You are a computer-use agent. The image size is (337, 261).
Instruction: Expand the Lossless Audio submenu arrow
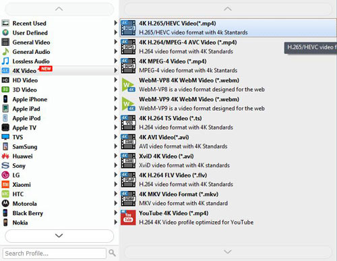pyautogui.click(x=115, y=61)
